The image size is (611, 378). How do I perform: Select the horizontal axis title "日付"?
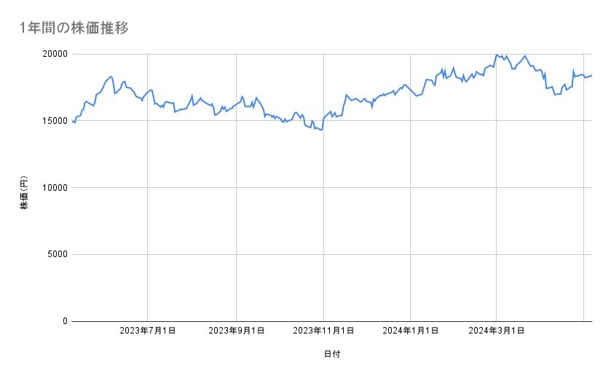pos(332,355)
